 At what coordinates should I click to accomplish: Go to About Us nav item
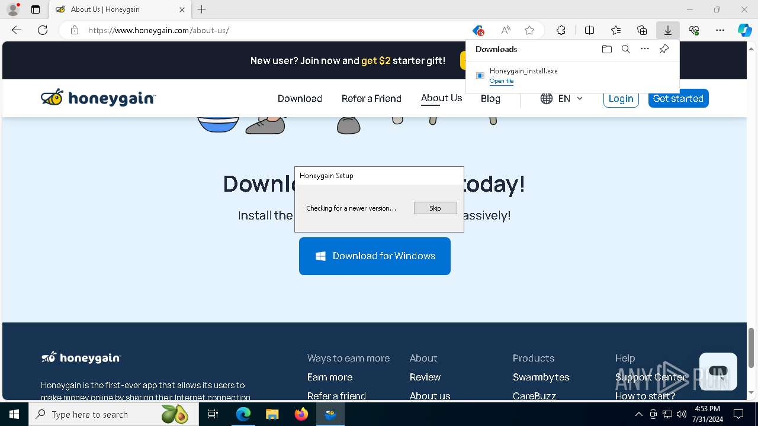coord(441,98)
